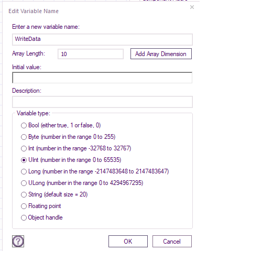
Task: Click the Bool option label text
Action: [64, 125]
